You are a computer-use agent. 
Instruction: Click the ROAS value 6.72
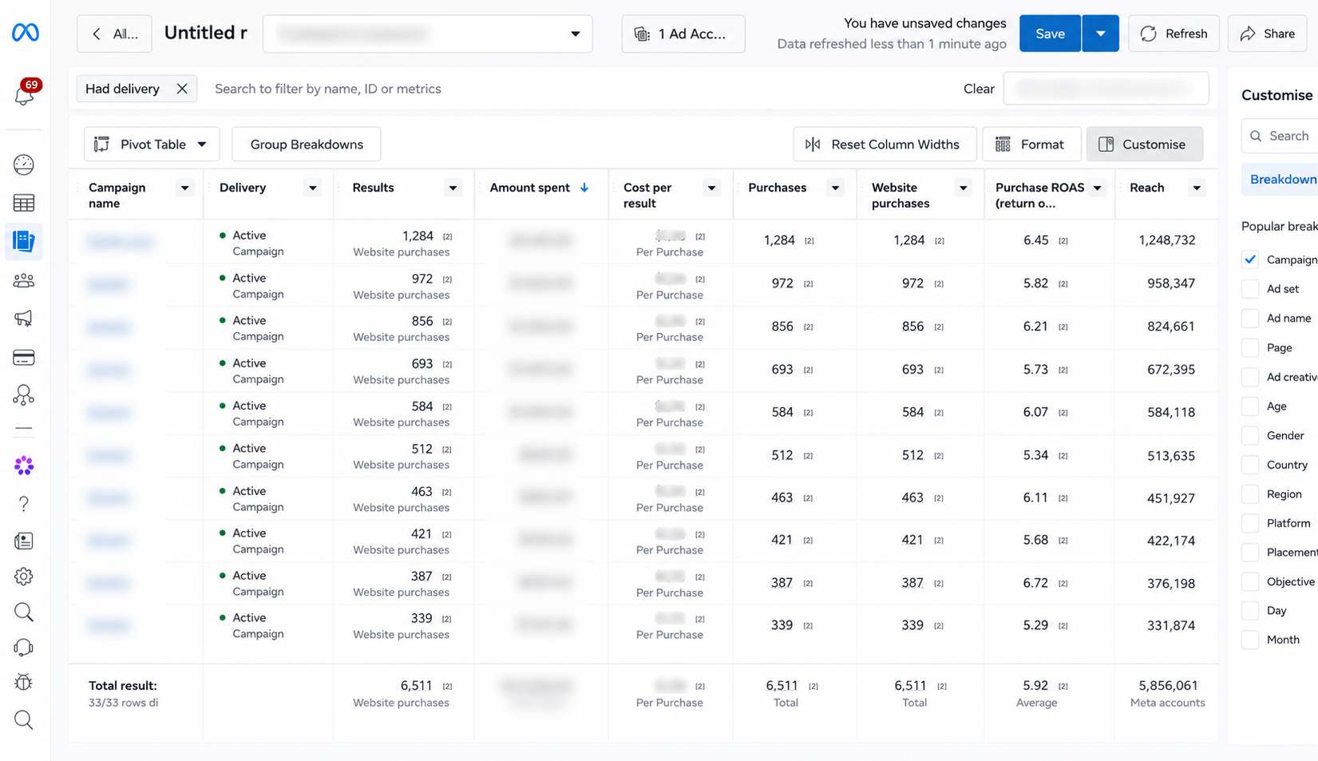pos(1035,583)
